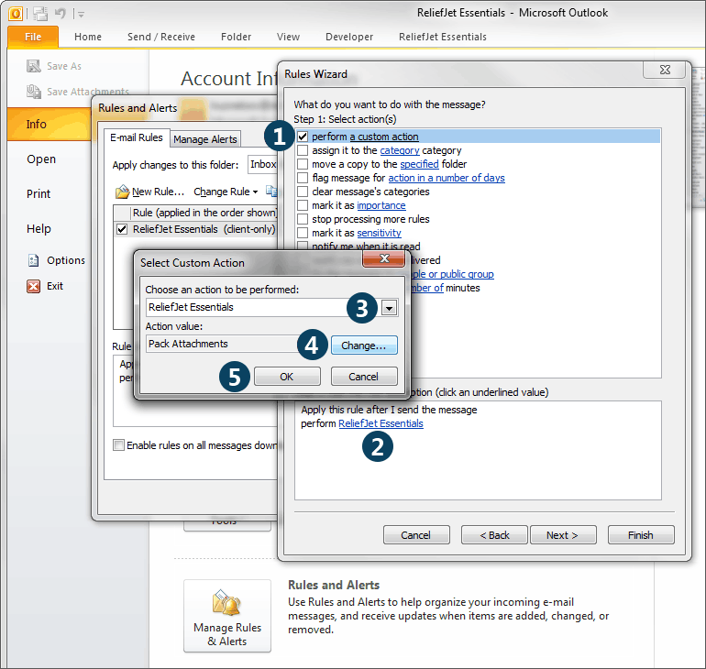
Task: Check 'flag message for action' checkbox
Action: tap(303, 178)
